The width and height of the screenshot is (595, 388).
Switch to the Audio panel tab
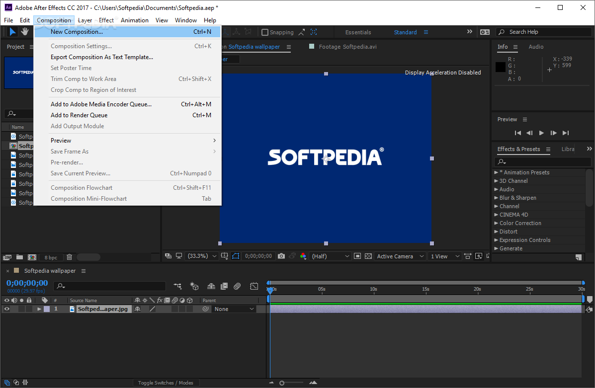tap(536, 47)
